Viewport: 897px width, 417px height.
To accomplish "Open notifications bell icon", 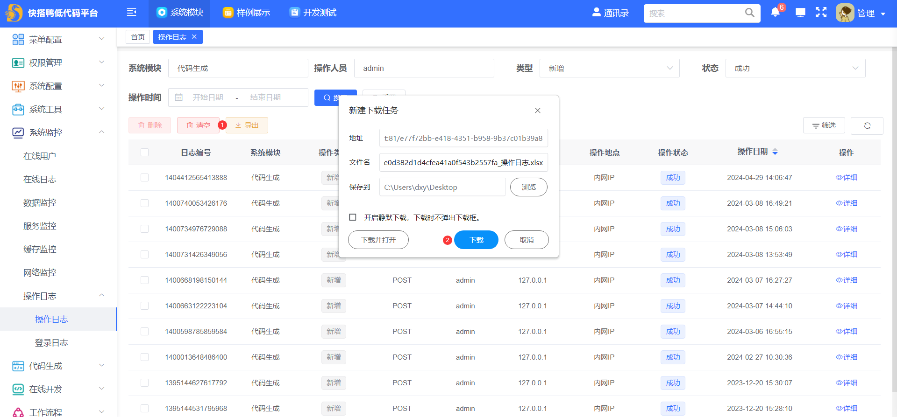I will [775, 13].
